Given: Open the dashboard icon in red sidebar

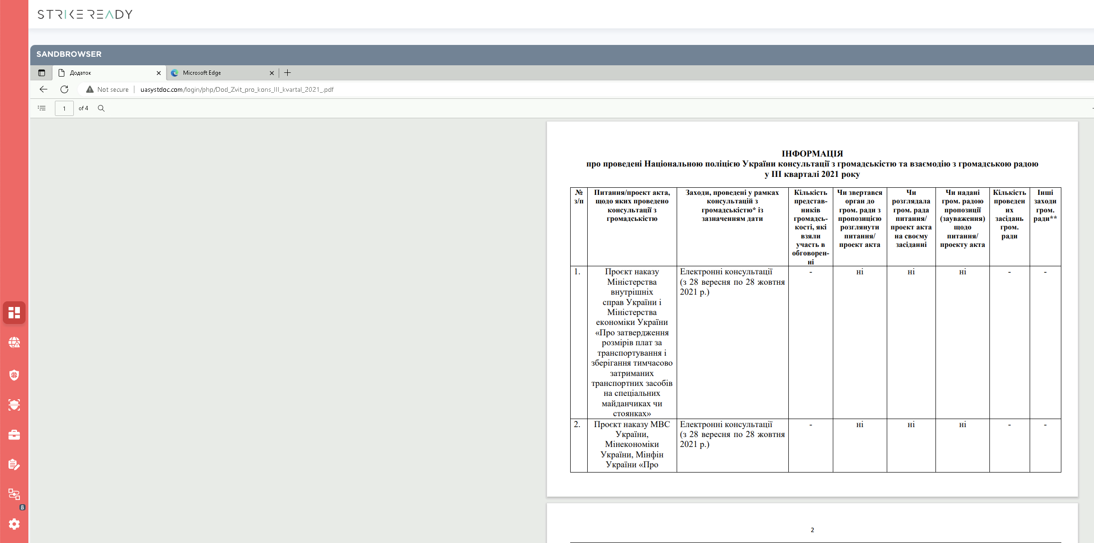Looking at the screenshot, I should pyautogui.click(x=14, y=313).
